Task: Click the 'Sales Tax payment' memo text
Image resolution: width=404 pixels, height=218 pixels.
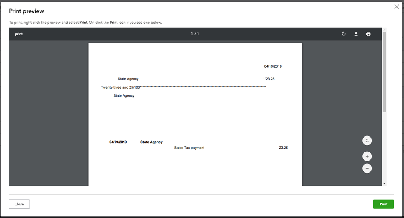Action: point(189,148)
